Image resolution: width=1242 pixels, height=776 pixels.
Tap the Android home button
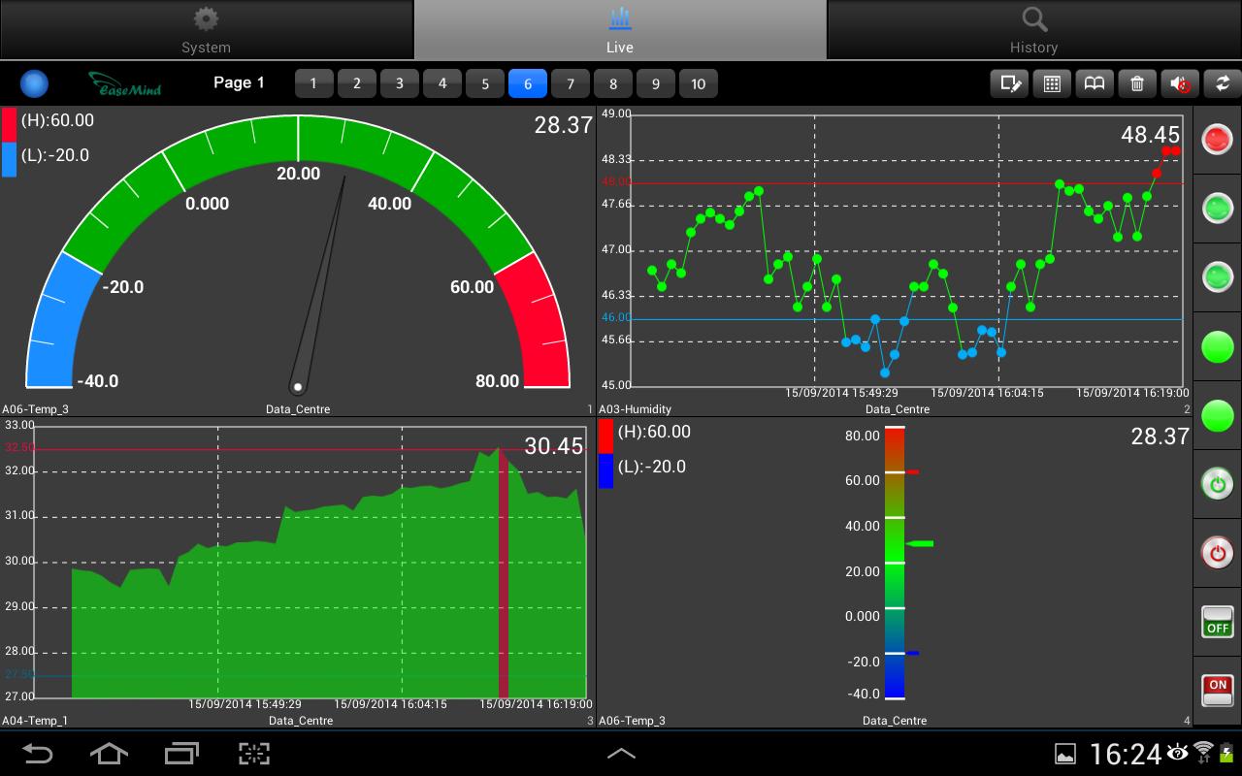109,754
